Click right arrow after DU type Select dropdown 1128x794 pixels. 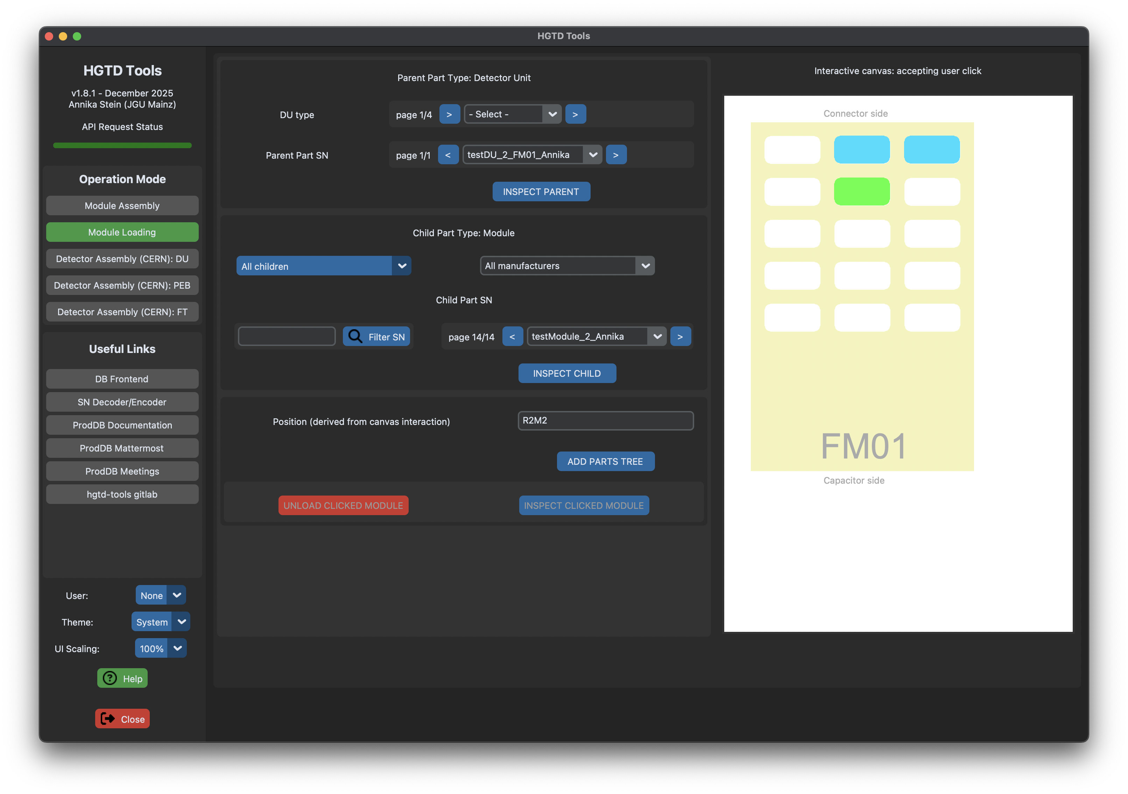(x=575, y=114)
